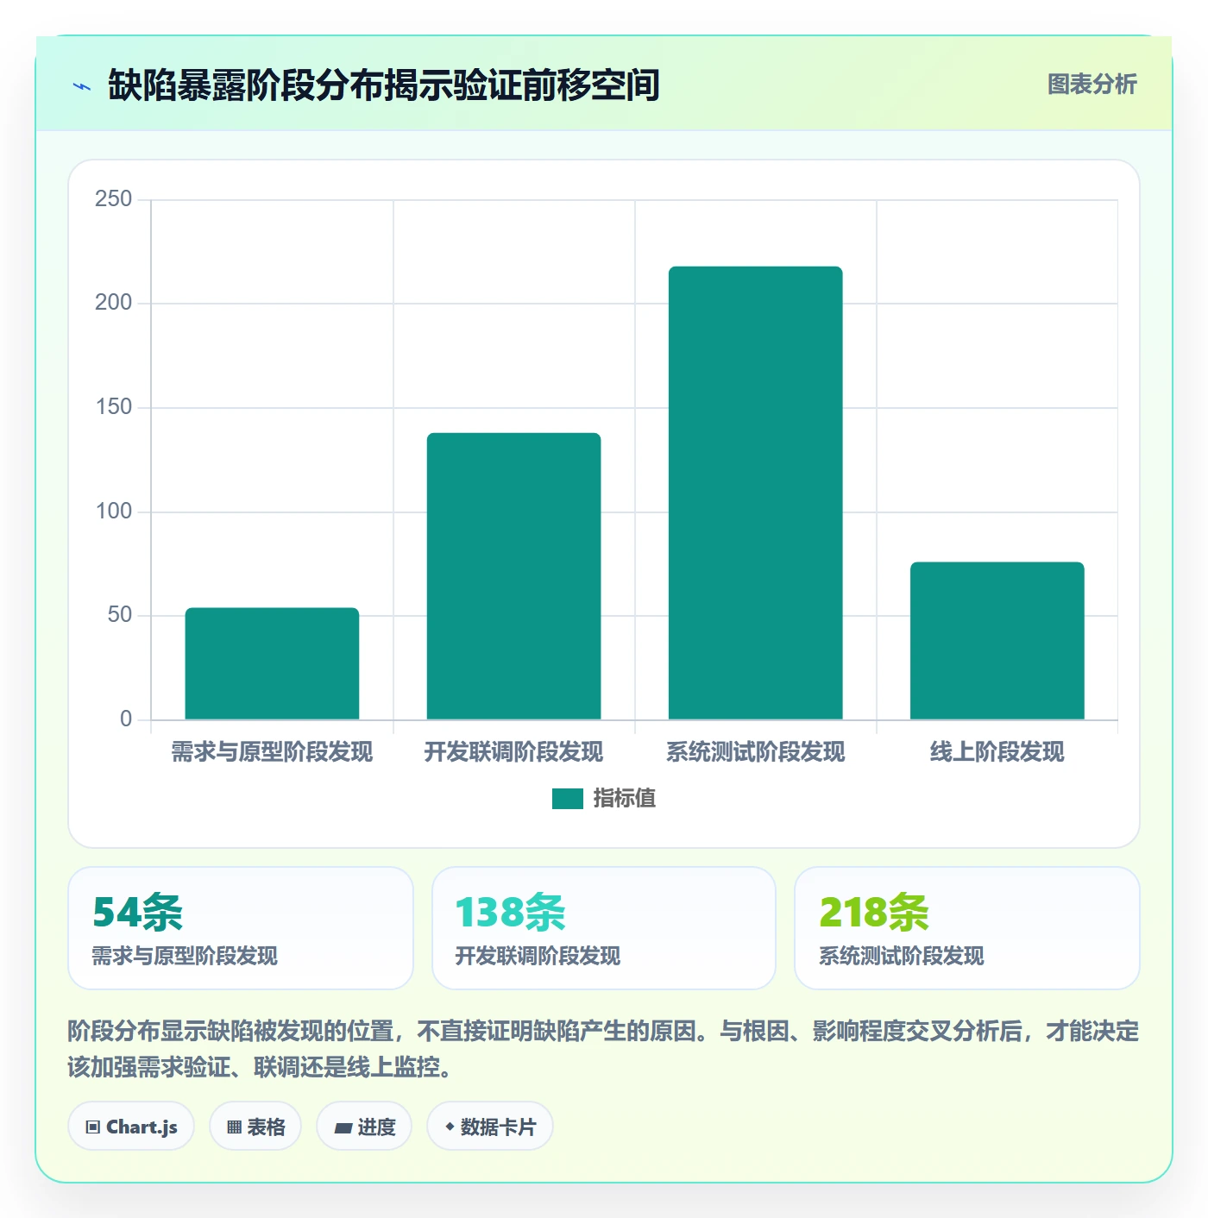Viewport: 1208px width, 1218px height.
Task: Click the bar icon on 进度 tag
Action: [x=343, y=1127]
